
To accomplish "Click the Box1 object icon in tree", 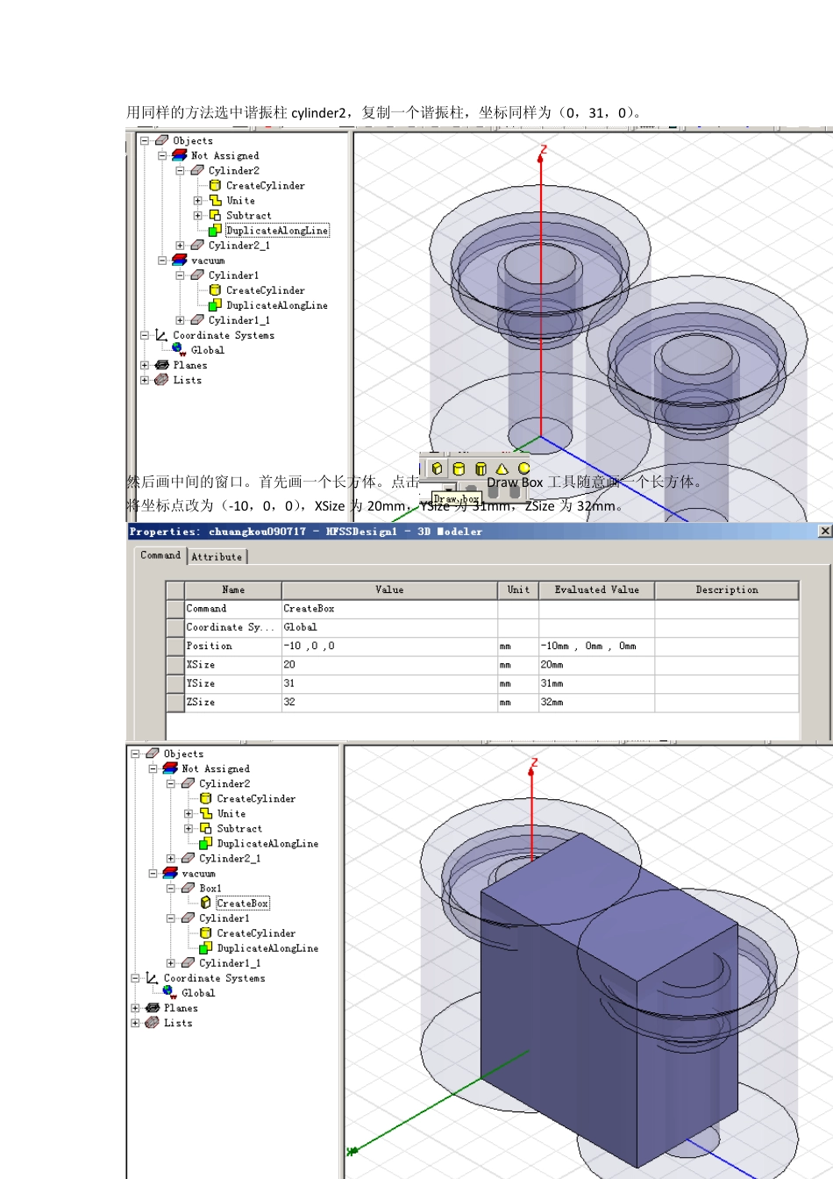I will tap(189, 888).
